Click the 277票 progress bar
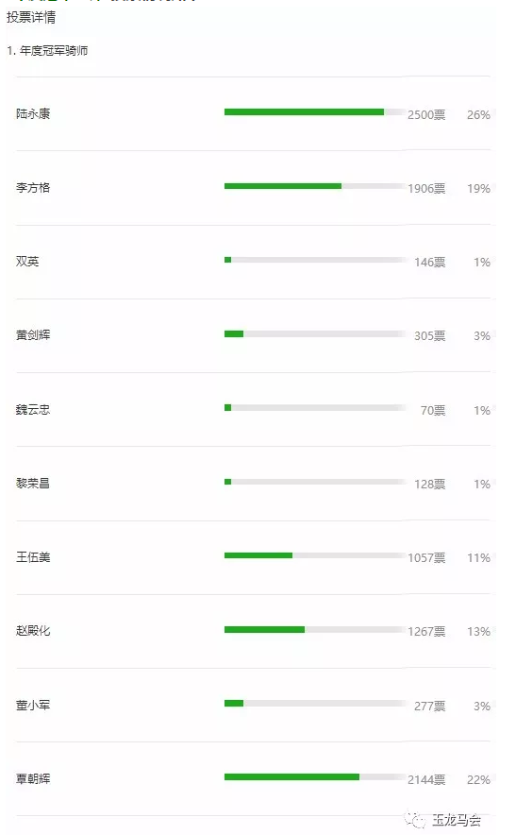 tap(315, 703)
